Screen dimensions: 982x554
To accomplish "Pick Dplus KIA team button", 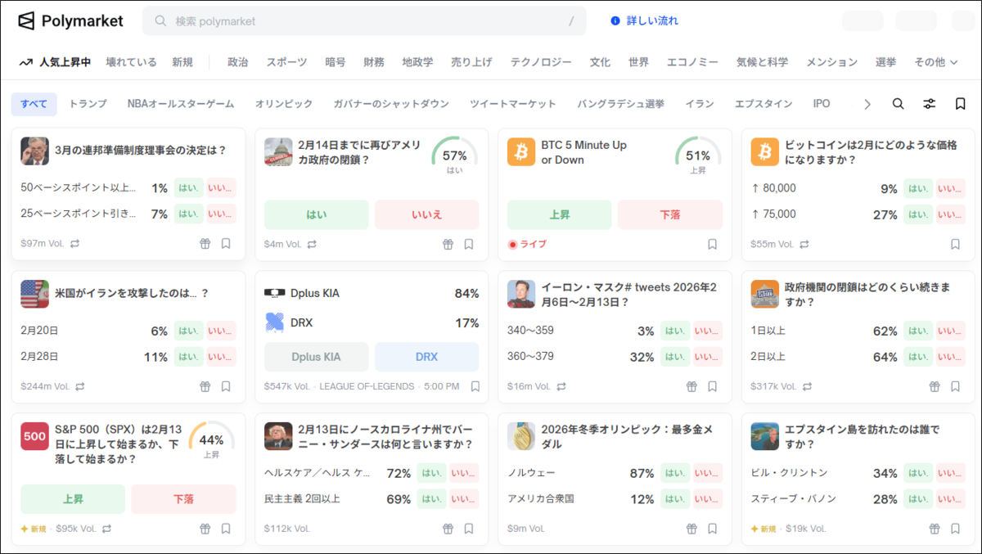I will (x=316, y=357).
